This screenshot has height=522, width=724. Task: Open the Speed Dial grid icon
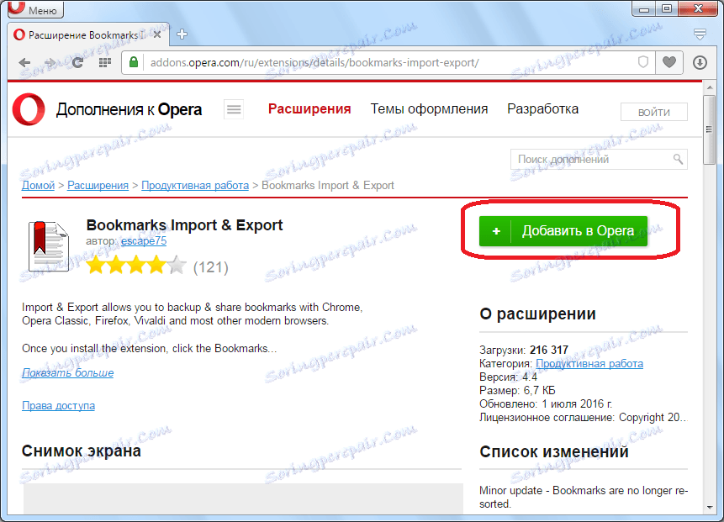click(x=103, y=62)
